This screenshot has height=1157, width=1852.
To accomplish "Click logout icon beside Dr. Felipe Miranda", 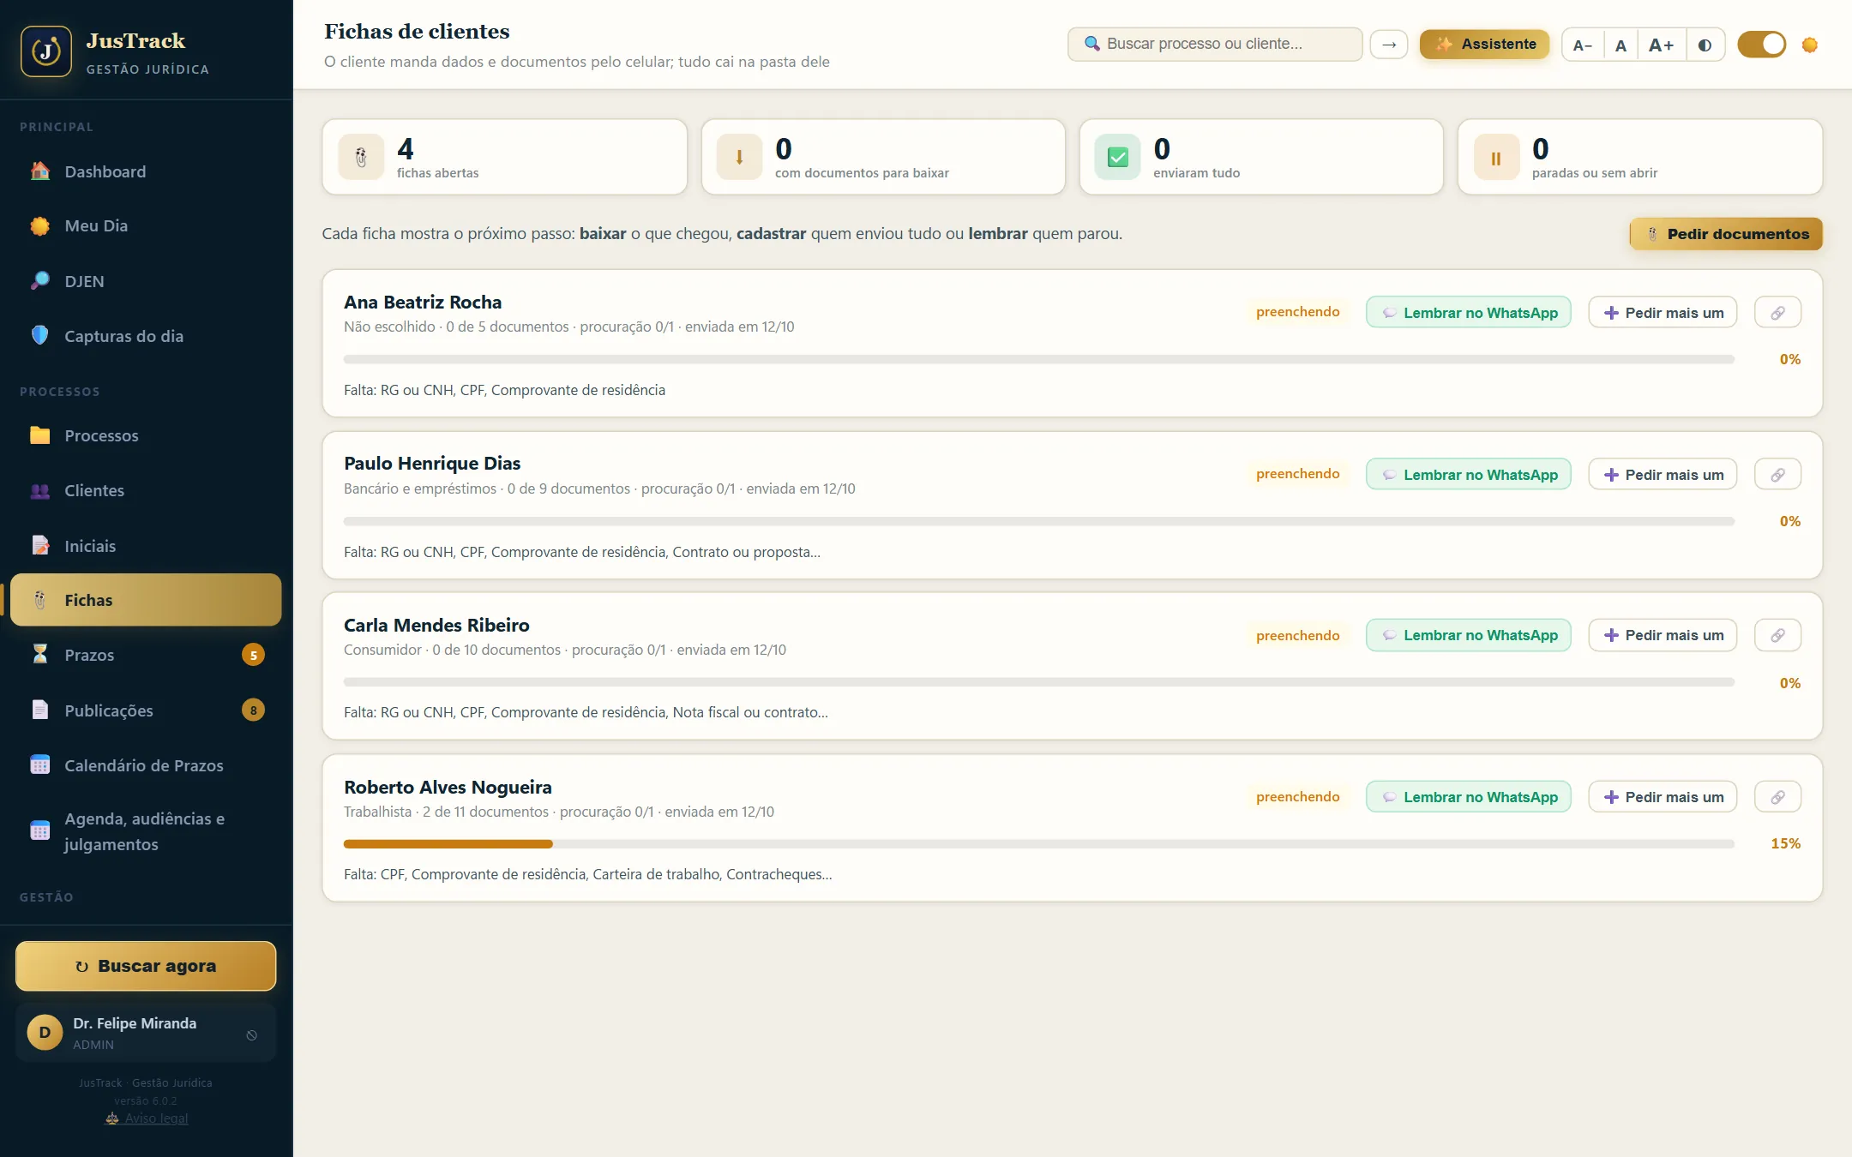I will click(251, 1034).
